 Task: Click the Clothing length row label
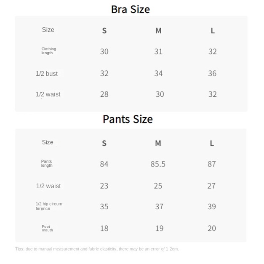coord(48,51)
